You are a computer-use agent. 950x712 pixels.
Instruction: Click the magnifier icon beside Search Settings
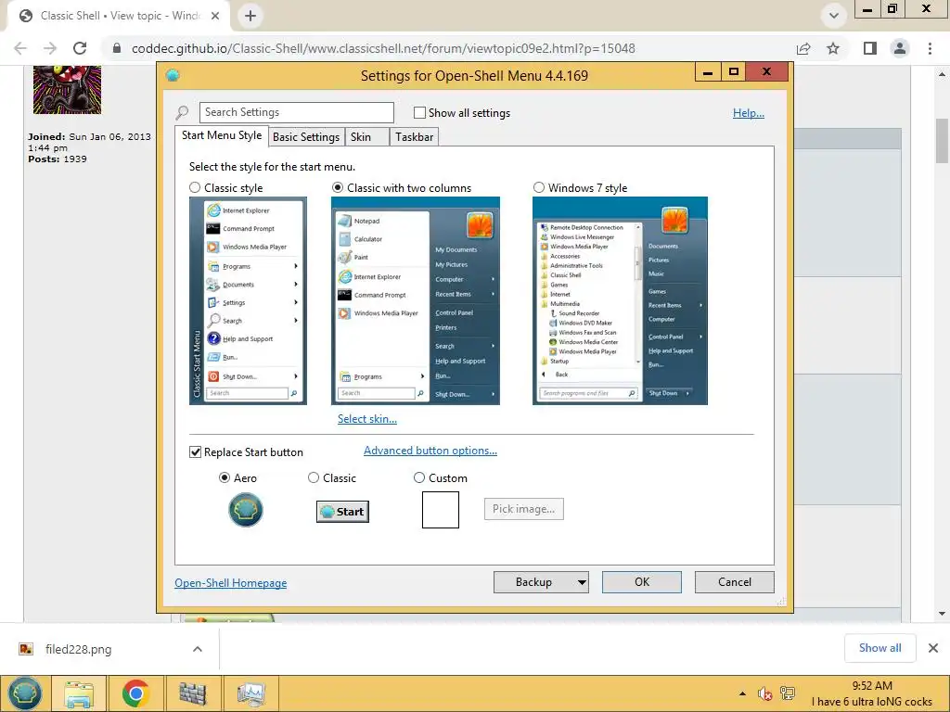[x=182, y=112]
